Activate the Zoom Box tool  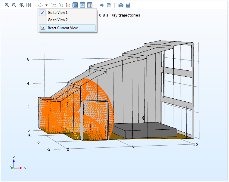pos(21,5)
